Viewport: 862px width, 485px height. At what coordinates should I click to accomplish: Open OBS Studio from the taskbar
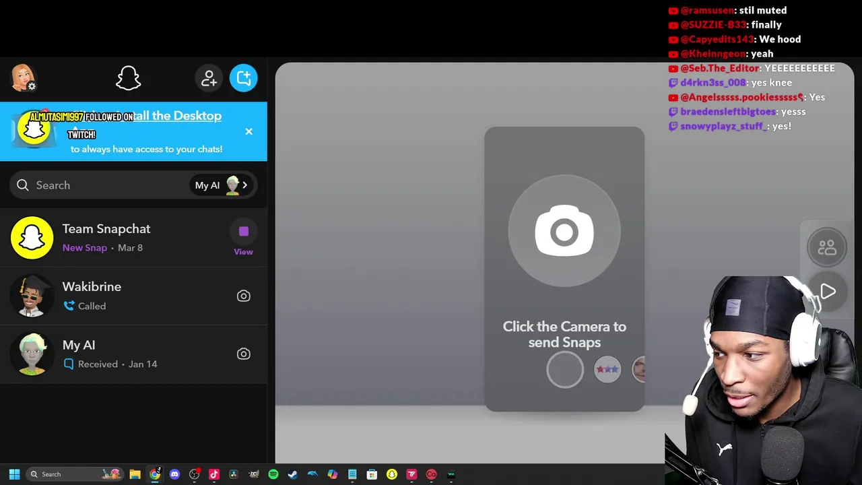[195, 474]
